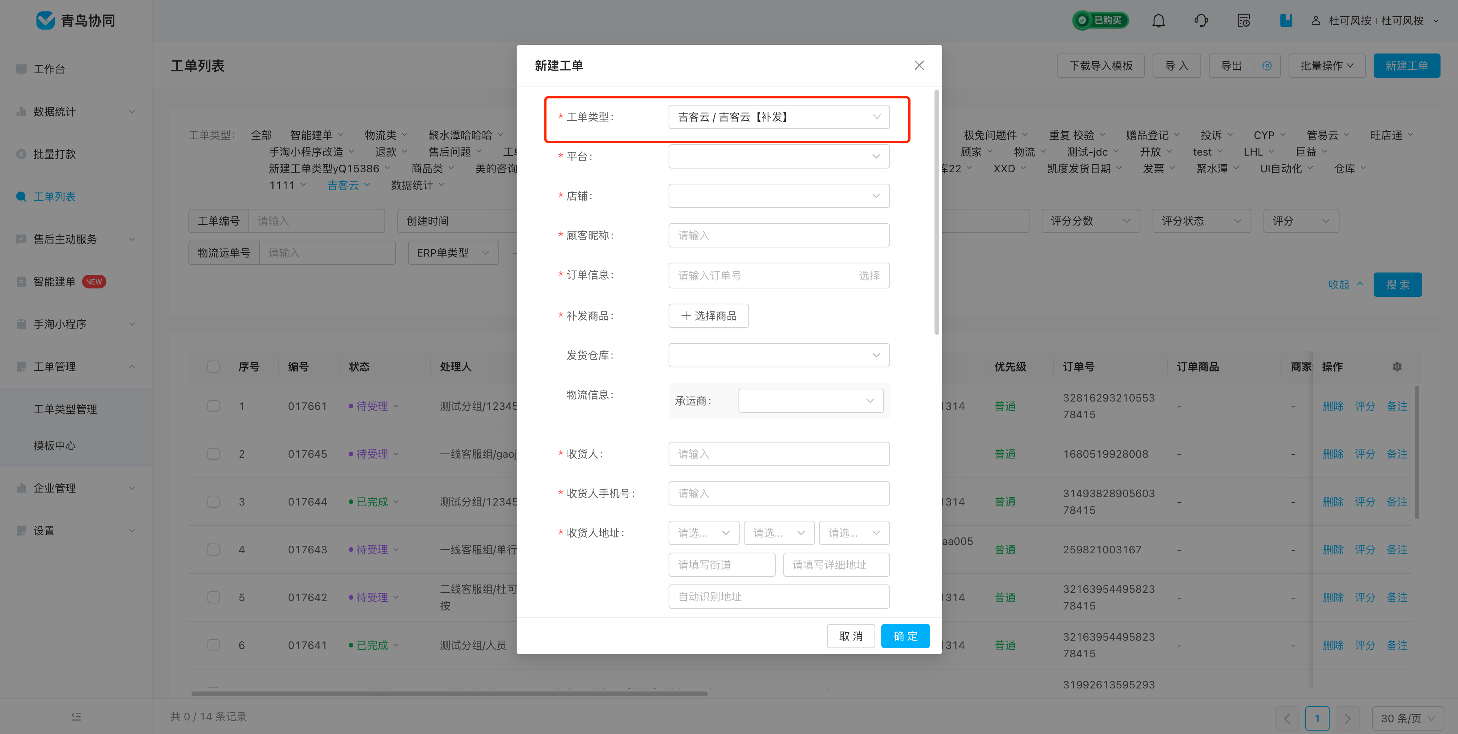Click the 下载导入模板 button
The image size is (1458, 734).
[x=1101, y=66]
